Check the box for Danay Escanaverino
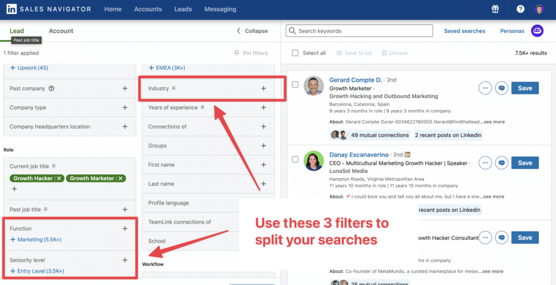Viewport: 556px width, 285px height. (x=295, y=159)
